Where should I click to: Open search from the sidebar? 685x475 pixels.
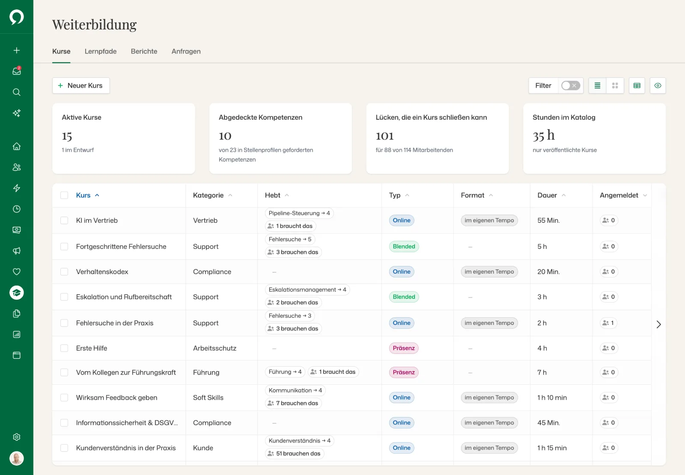[x=17, y=92]
